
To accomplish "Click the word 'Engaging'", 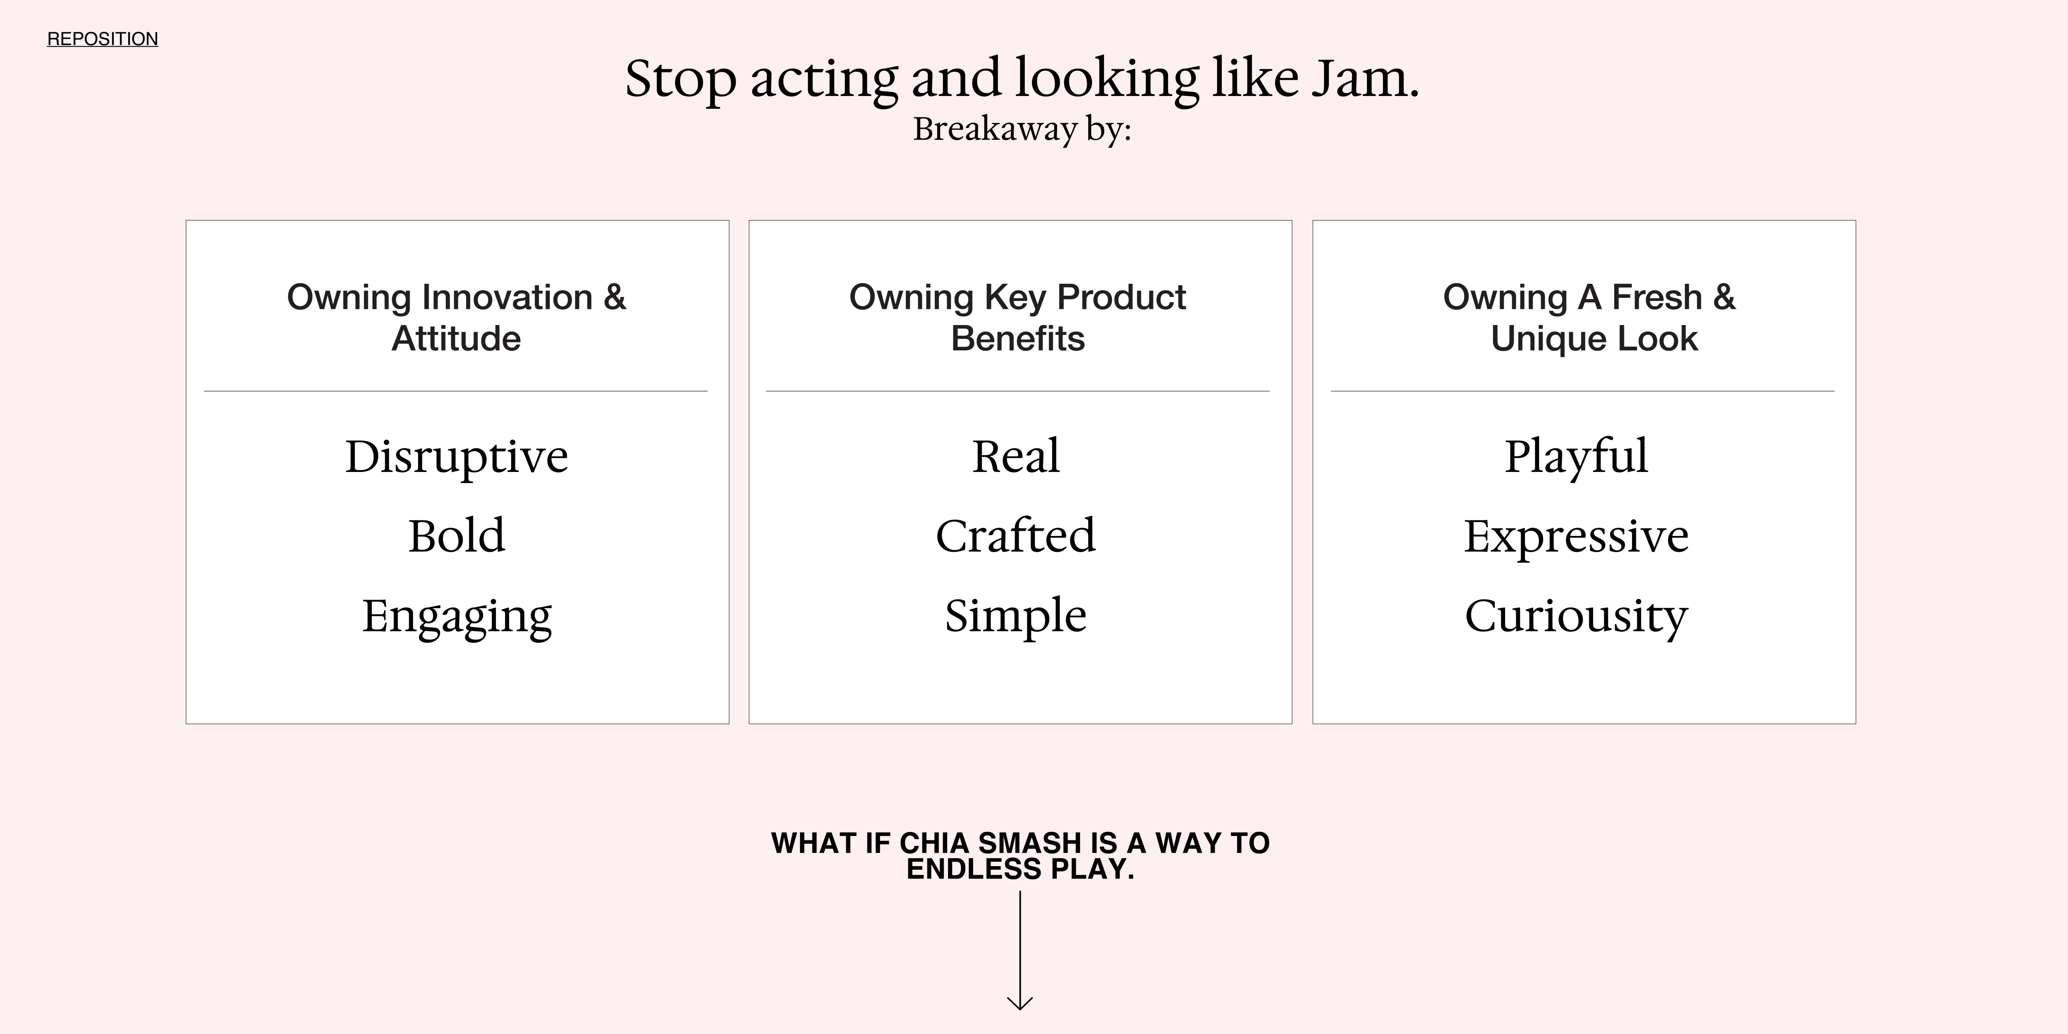I will 456,616.
